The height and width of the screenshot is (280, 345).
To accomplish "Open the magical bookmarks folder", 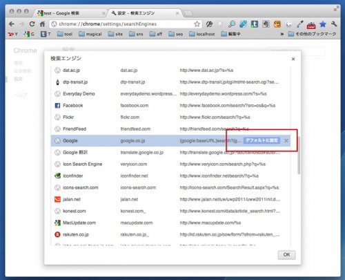I will pyautogui.click(x=90, y=34).
